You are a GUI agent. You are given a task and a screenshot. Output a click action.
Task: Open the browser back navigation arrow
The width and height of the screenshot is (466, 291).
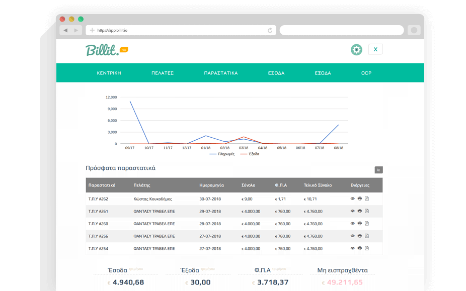point(65,30)
